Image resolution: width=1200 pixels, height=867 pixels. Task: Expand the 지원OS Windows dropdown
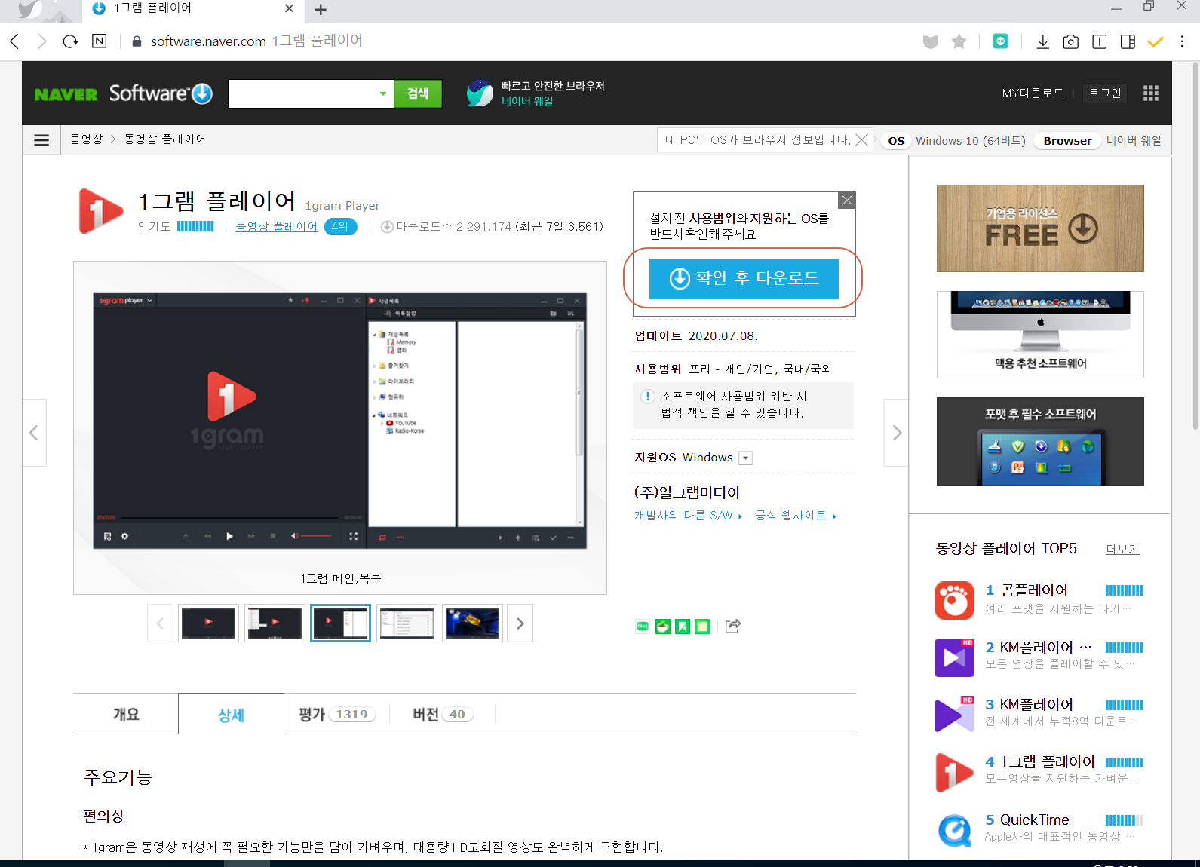click(745, 458)
